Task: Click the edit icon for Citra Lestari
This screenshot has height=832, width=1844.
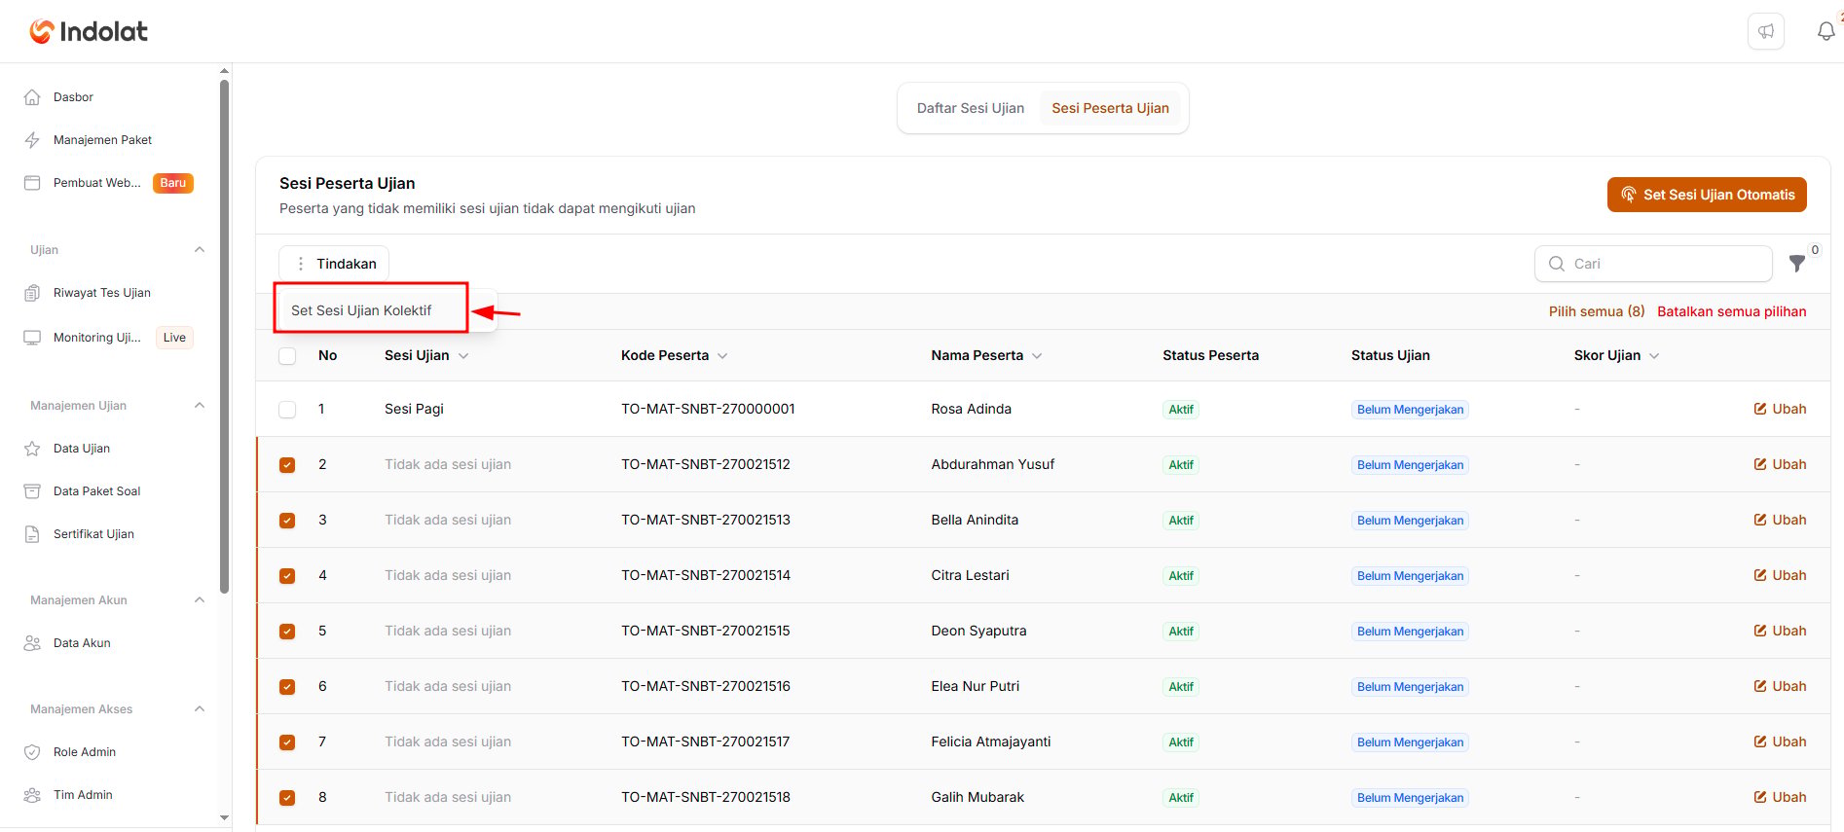Action: coord(1760,575)
